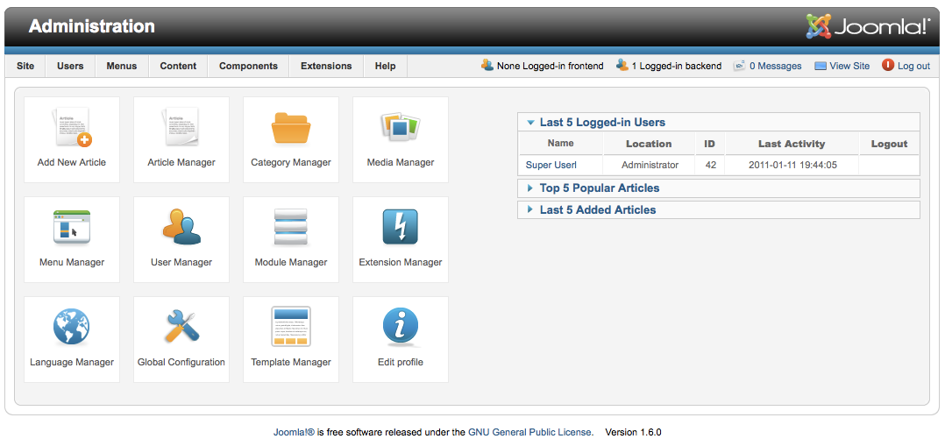Open the Menu Manager icon

(x=72, y=227)
